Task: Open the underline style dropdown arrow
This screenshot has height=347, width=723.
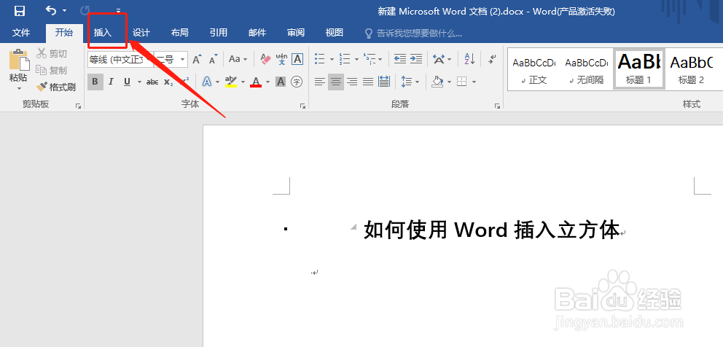Action: pos(139,82)
